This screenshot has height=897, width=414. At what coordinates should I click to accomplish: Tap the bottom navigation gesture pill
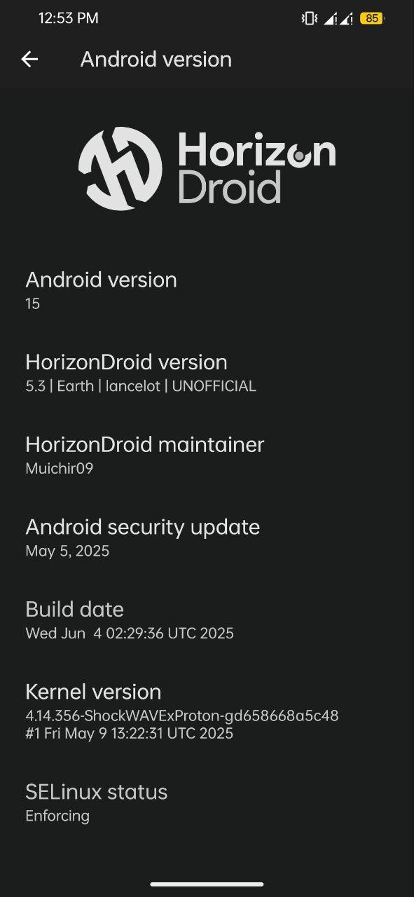tap(207, 884)
